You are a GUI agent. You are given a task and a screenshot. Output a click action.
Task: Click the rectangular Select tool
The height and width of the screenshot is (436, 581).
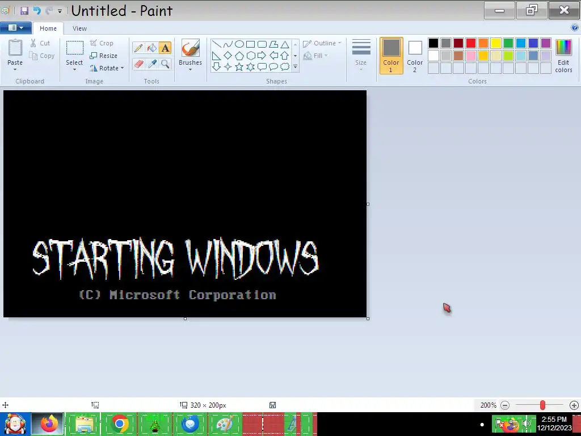[x=74, y=48]
